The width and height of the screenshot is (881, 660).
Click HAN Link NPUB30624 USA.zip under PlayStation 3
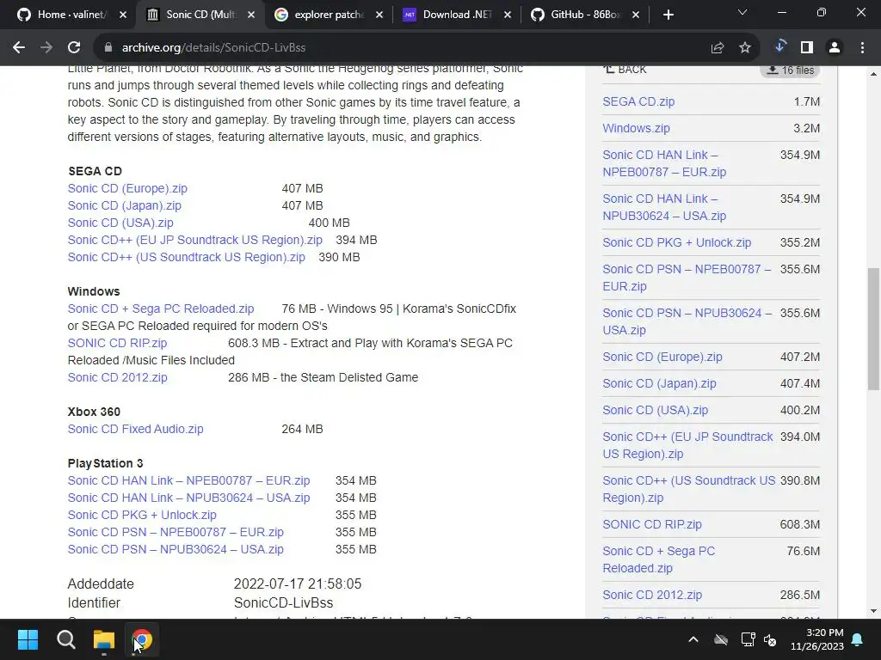pos(188,498)
